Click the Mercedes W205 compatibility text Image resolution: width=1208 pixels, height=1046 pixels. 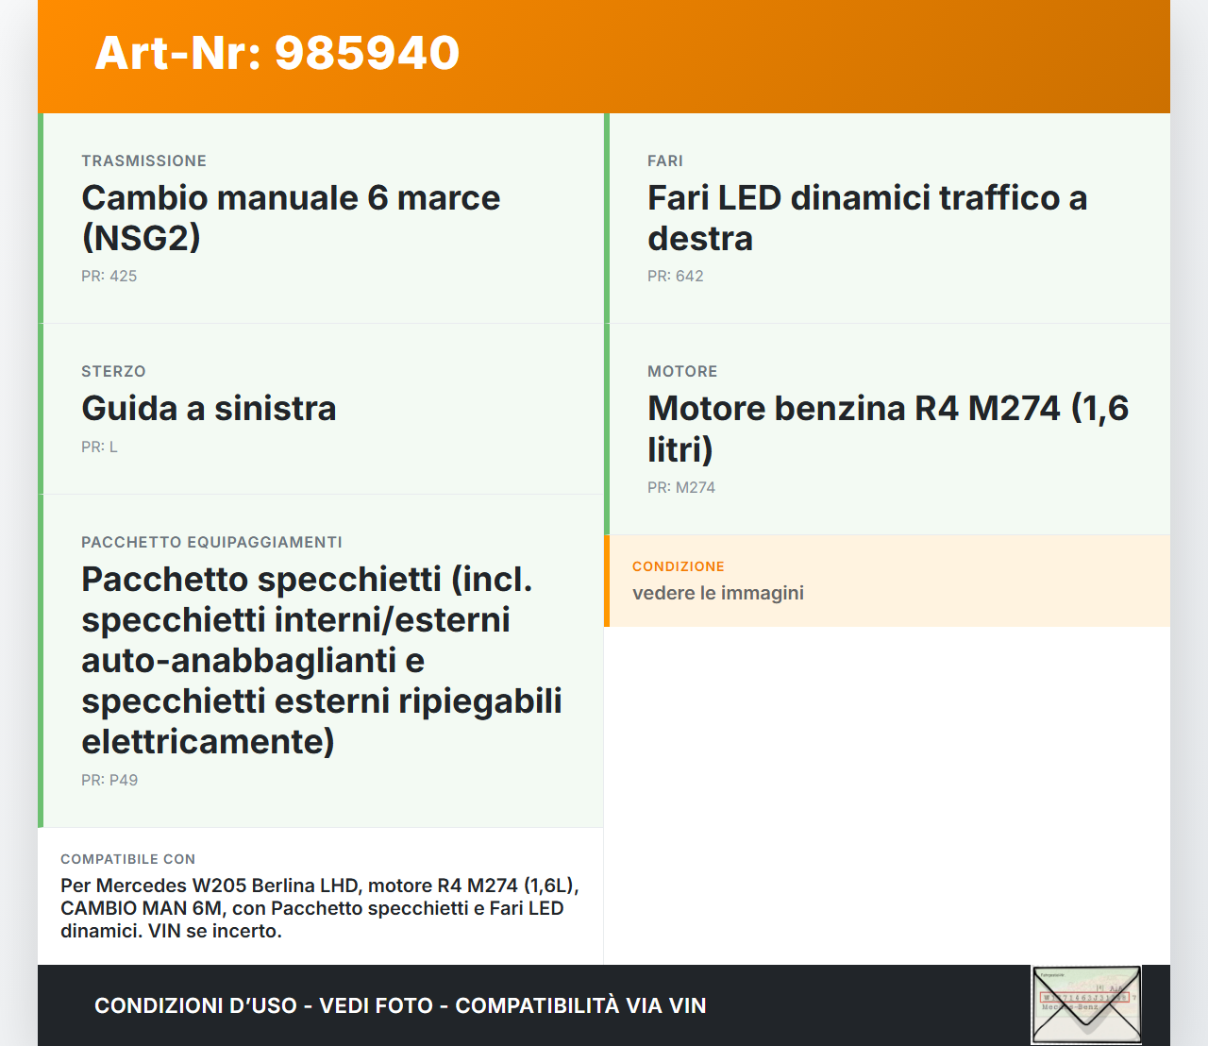[319, 907]
